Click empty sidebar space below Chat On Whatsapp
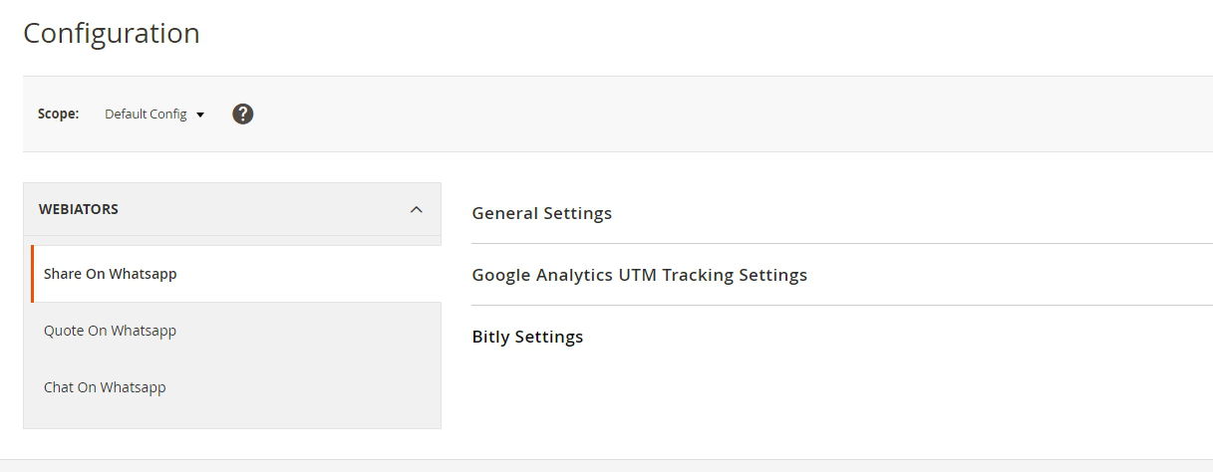The width and height of the screenshot is (1213, 472). [x=231, y=418]
